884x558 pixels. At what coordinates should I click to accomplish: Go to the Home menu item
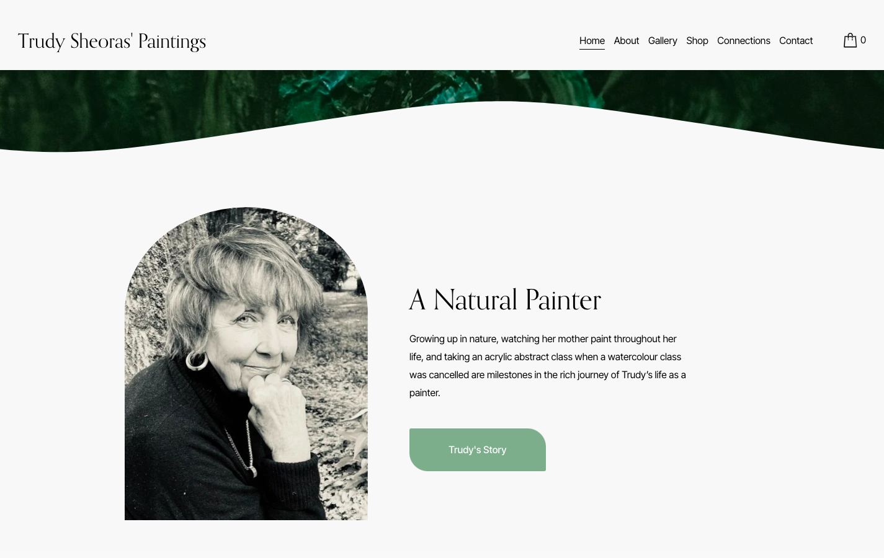(592, 41)
